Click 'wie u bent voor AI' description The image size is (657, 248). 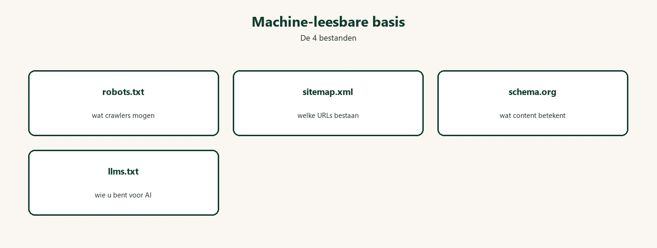[123, 195]
